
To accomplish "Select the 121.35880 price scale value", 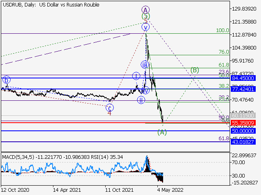I will (244, 22).
